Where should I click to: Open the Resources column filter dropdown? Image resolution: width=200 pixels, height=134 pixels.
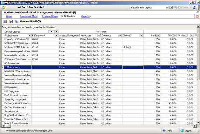click(99, 35)
